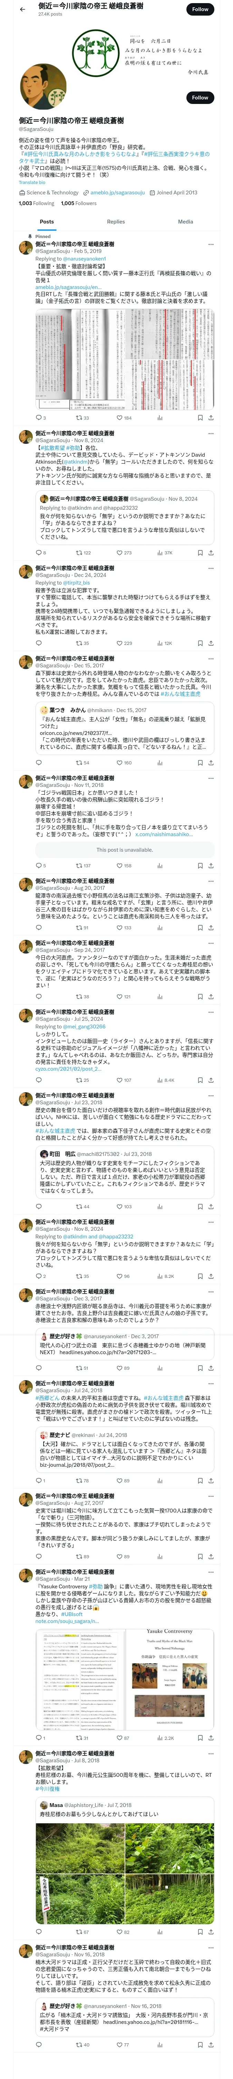This screenshot has height=2079, width=233.
Task: View analytics of the Jul 25, 2024 post
Action: click(159, 1080)
